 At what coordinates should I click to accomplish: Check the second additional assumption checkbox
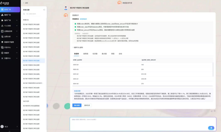75,38
